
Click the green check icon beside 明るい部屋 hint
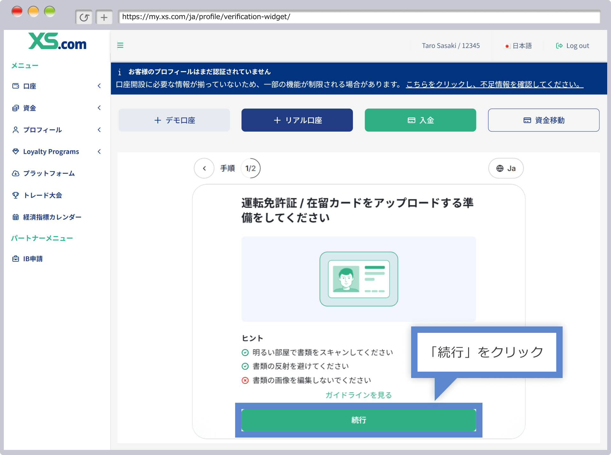(x=245, y=353)
